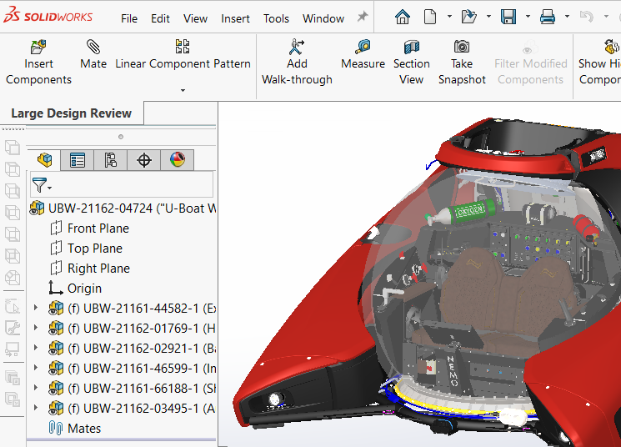The width and height of the screenshot is (621, 447).
Task: Click the filter funnel search field
Action: 125,185
